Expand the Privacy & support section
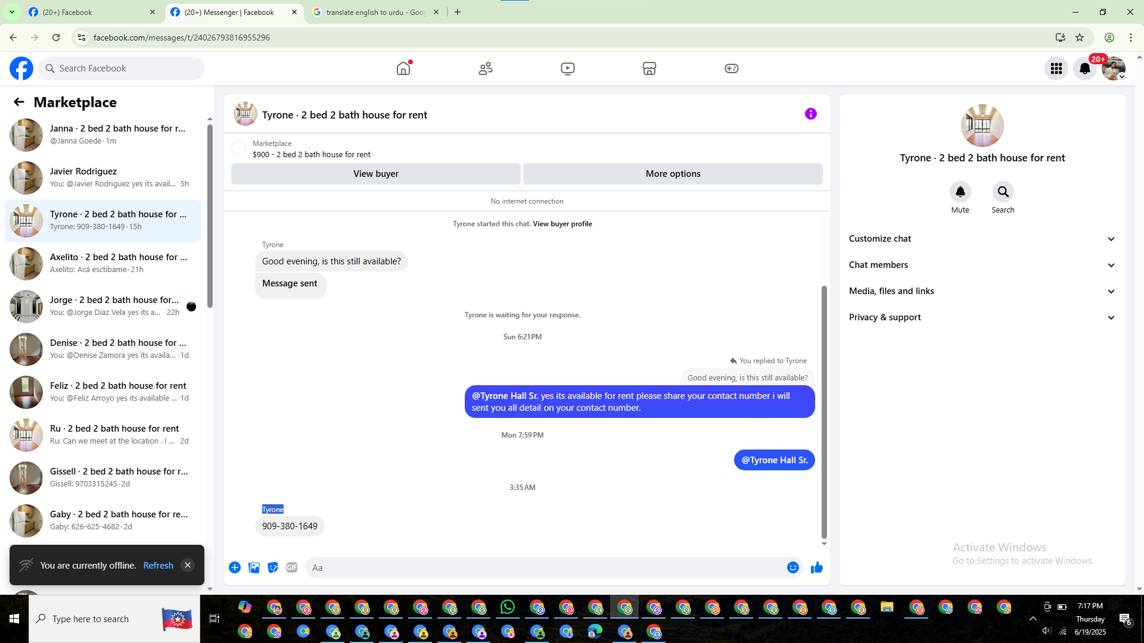This screenshot has width=1144, height=643. (983, 317)
